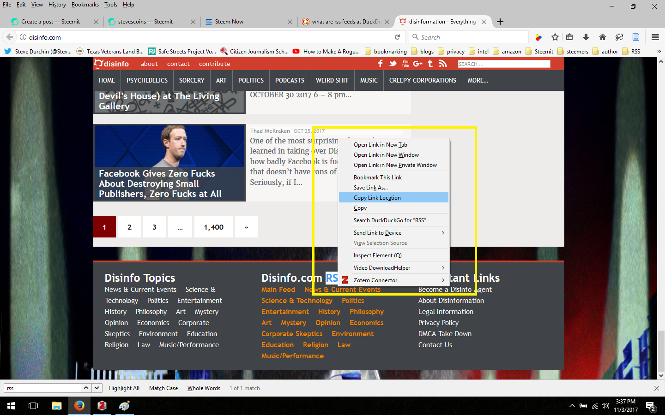Screen dimensions: 665x415
Task: Open the History menu in menu bar
Action: pyautogui.click(x=57, y=5)
